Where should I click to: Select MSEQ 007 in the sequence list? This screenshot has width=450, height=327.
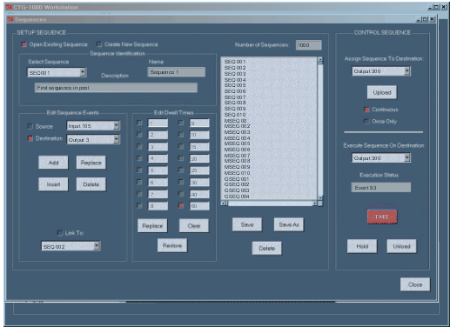point(237,156)
